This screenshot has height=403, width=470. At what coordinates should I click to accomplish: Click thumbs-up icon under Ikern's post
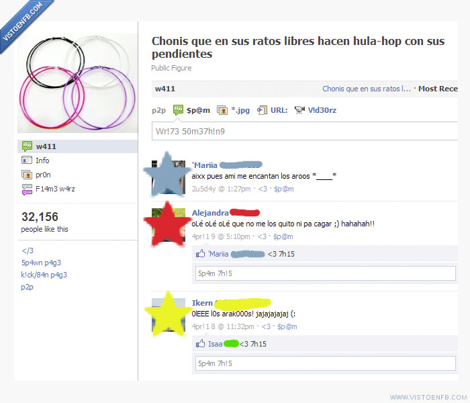tap(200, 344)
